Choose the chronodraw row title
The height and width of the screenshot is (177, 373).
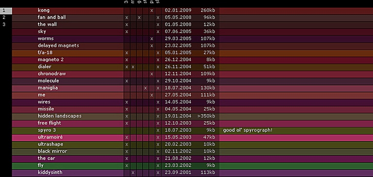52,74
